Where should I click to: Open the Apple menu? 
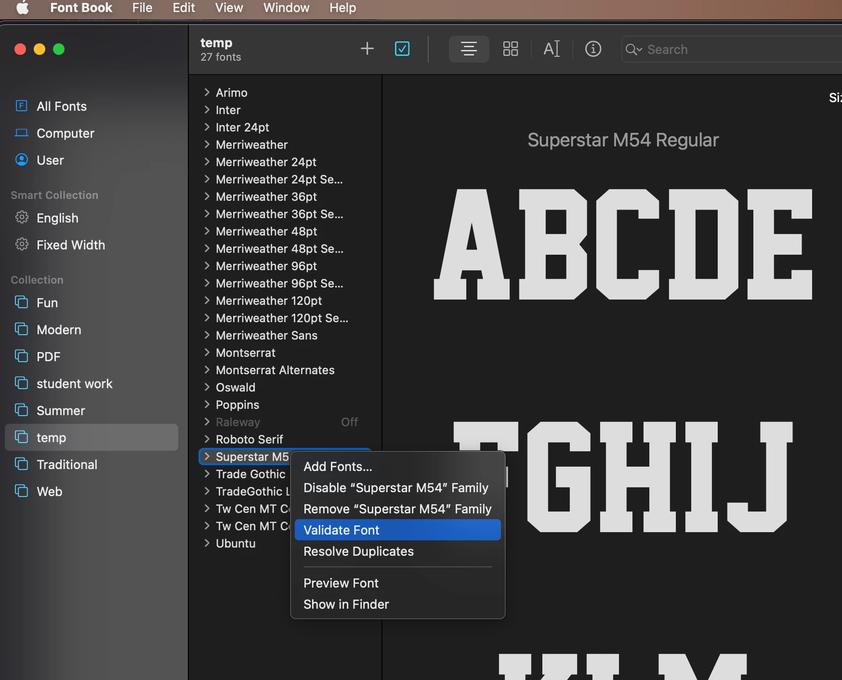(x=22, y=8)
